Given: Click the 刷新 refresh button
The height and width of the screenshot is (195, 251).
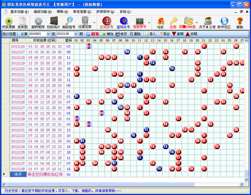Looking at the screenshot, I should pos(92,34).
